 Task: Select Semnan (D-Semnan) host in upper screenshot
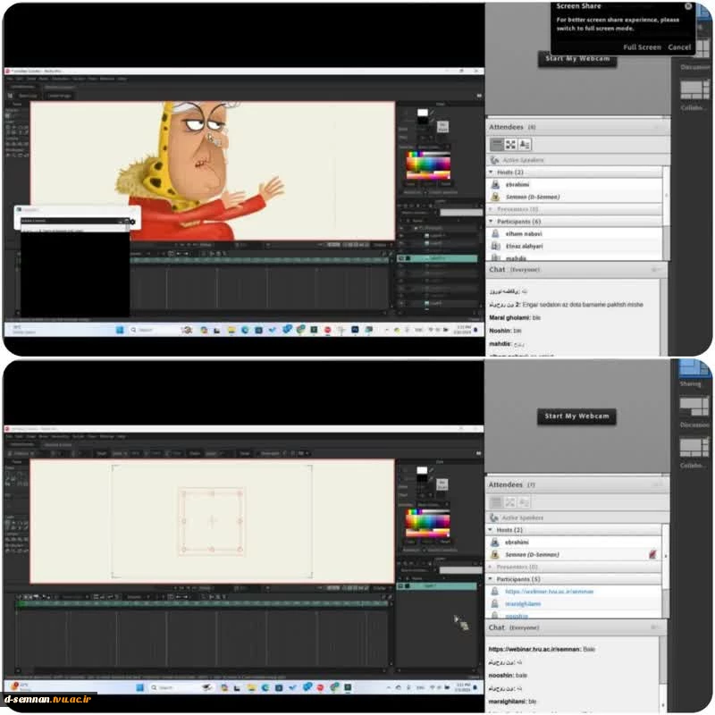click(533, 197)
